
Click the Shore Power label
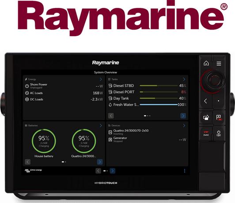[x=38, y=84]
